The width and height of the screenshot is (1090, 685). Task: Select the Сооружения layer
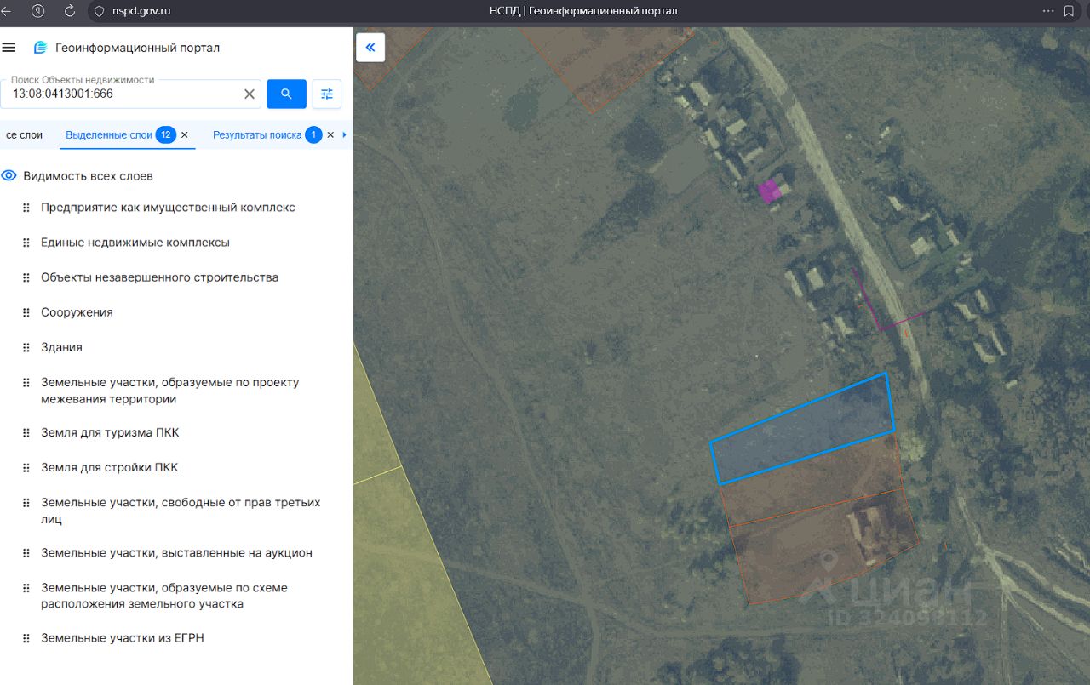point(77,312)
